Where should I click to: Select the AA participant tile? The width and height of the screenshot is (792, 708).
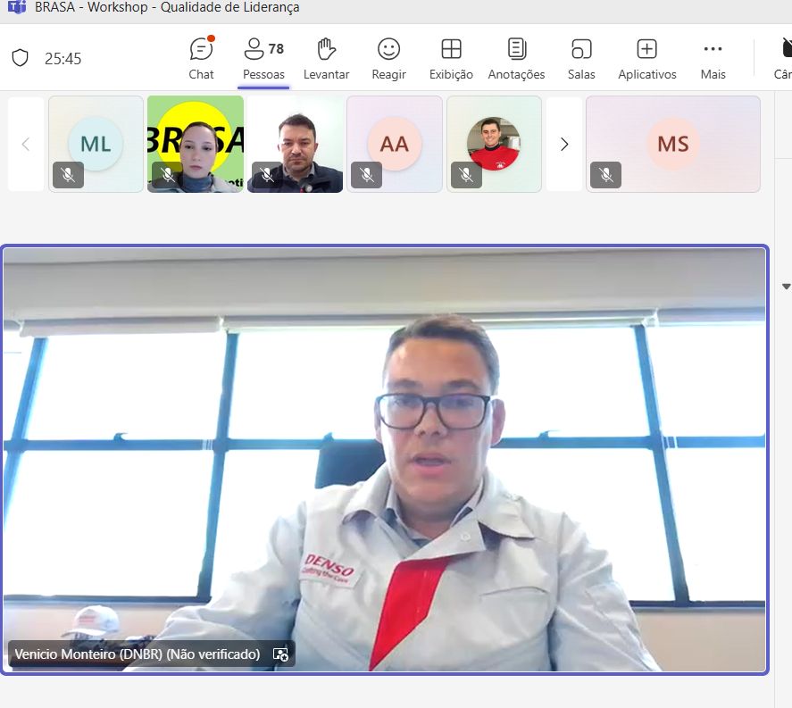[x=394, y=144]
